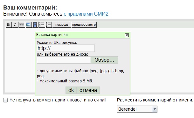This screenshot has height=118, width=194.
Task: Click the максимальный размер 5 Мб text
Action: coord(65,81)
